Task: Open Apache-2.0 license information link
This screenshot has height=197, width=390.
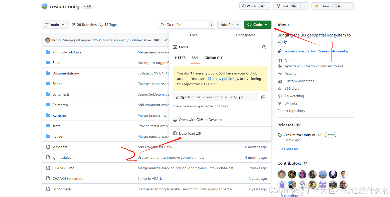Action: click(x=314, y=66)
